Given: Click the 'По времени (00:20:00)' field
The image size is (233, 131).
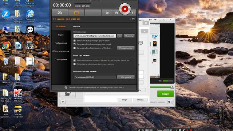Looking at the screenshot, I should click(95, 77).
